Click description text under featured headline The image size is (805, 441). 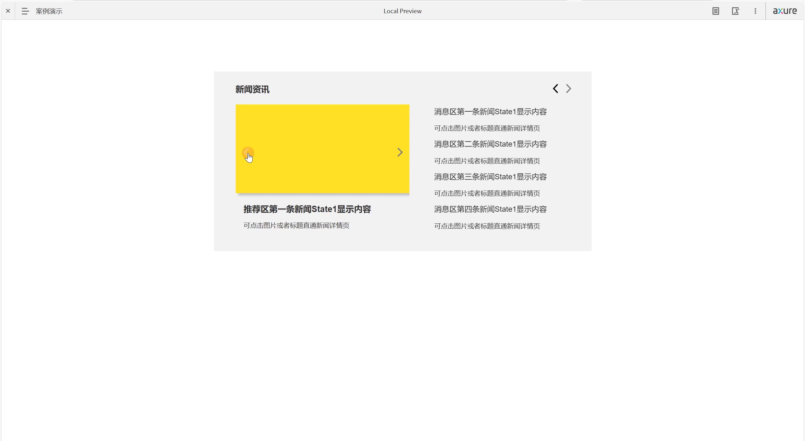click(296, 226)
